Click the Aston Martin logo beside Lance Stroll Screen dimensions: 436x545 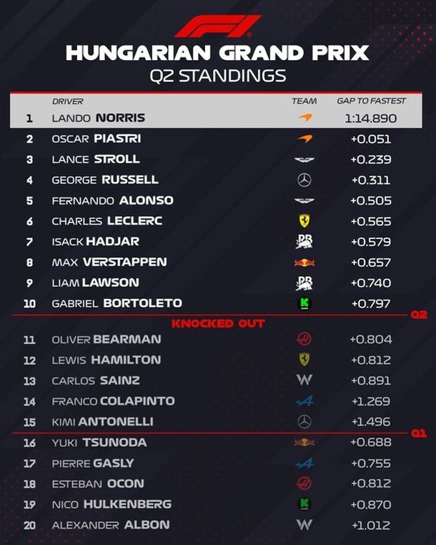304,159
